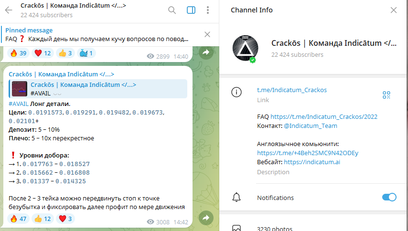Open the FAQ link ending in /2022
The image size is (408, 231).
[324, 116]
